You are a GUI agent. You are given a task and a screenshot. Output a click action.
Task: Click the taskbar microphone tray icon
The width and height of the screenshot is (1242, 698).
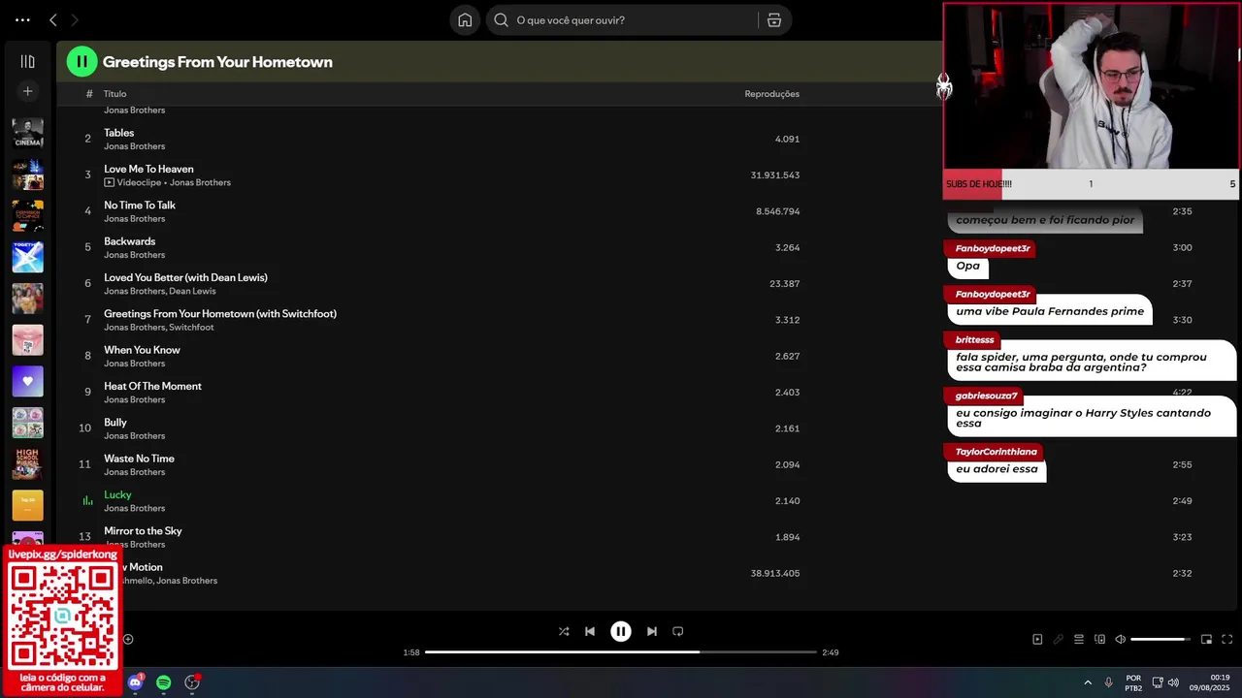pyautogui.click(x=1108, y=682)
